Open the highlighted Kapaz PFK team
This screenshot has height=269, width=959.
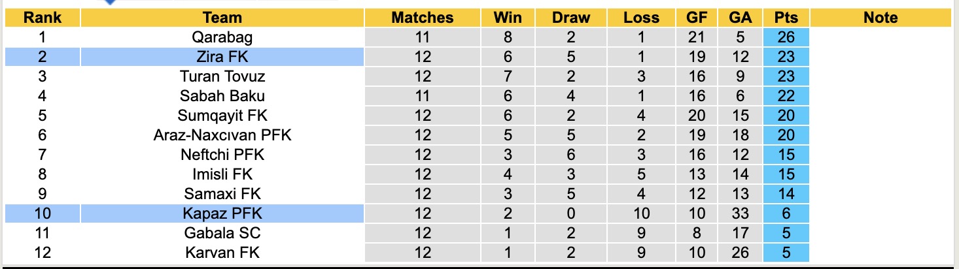tap(222, 214)
